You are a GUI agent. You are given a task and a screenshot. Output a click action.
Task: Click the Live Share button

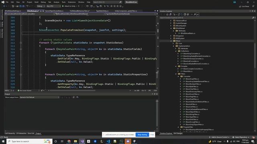click(244, 6)
